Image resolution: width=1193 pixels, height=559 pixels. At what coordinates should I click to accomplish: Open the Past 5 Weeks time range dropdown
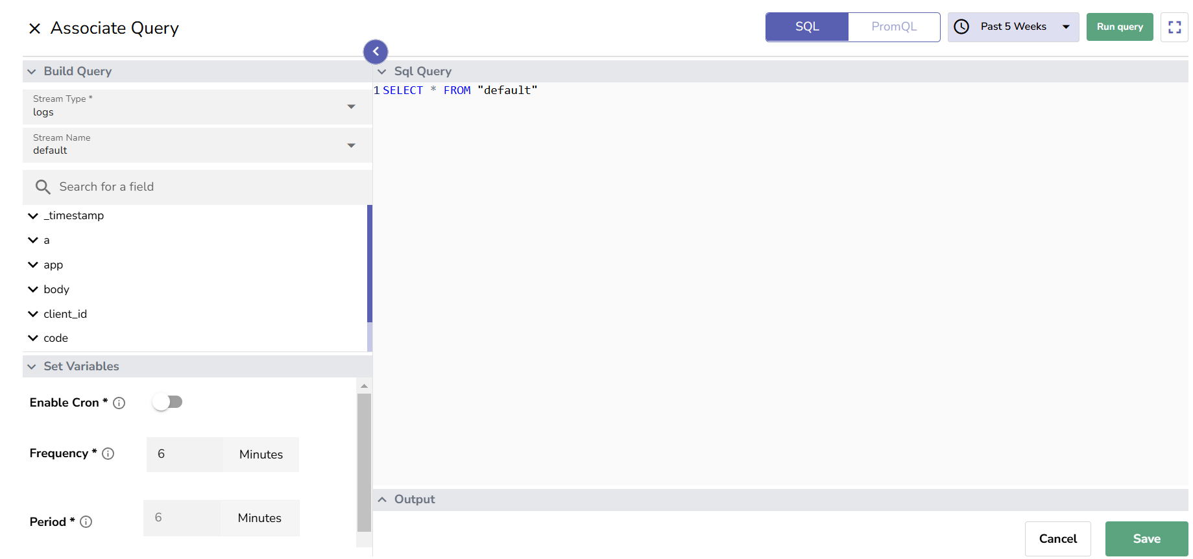point(1013,27)
